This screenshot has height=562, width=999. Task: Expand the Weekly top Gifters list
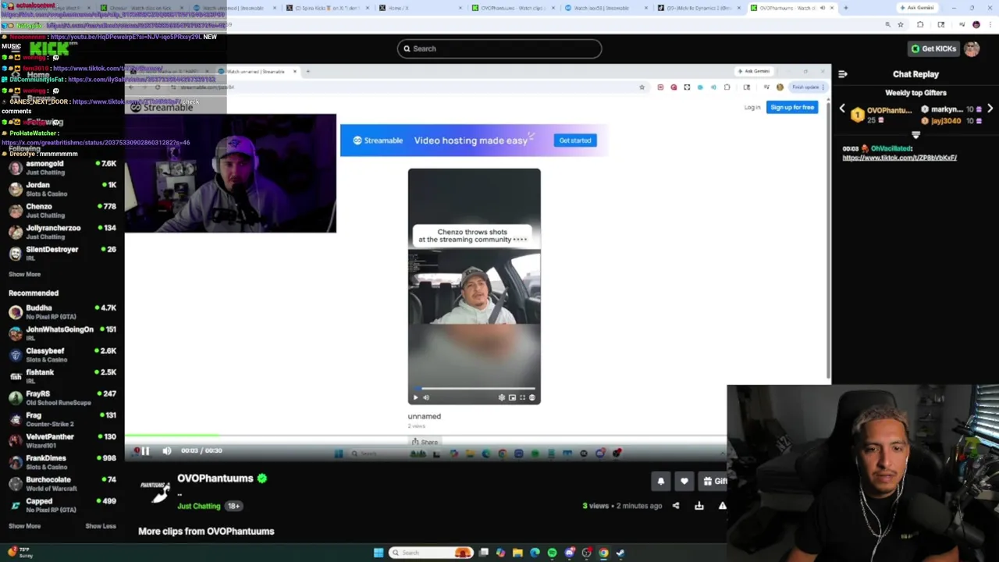click(915, 135)
